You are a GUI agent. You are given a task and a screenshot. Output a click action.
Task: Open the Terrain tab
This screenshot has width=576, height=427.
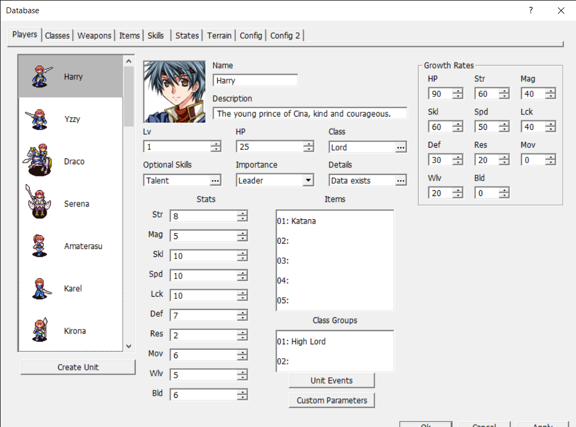(x=219, y=35)
